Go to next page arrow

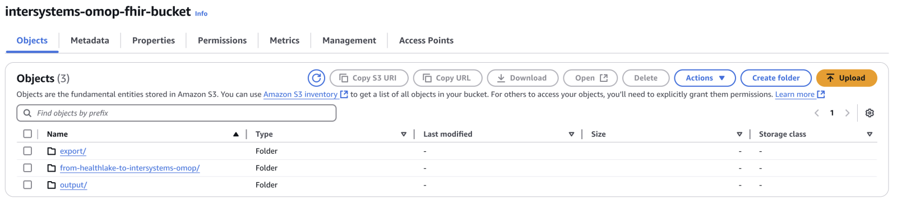pyautogui.click(x=847, y=113)
